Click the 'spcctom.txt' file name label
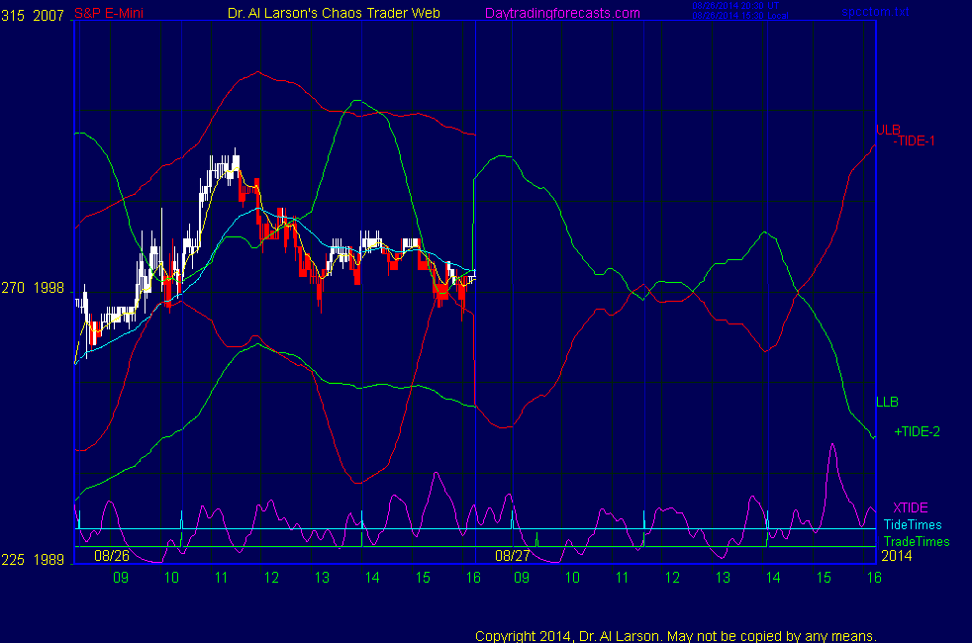 pos(875,12)
